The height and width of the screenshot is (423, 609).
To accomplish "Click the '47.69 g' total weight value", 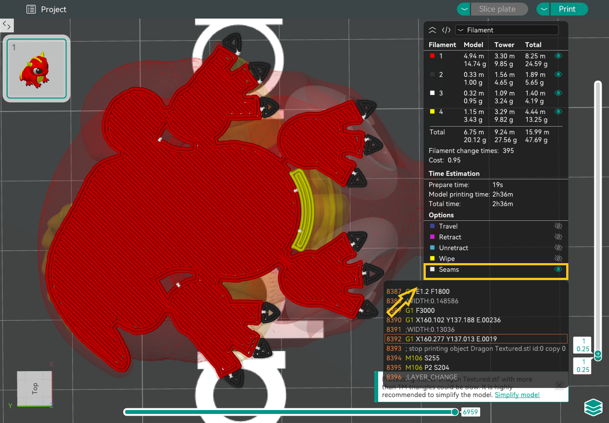I will click(536, 140).
